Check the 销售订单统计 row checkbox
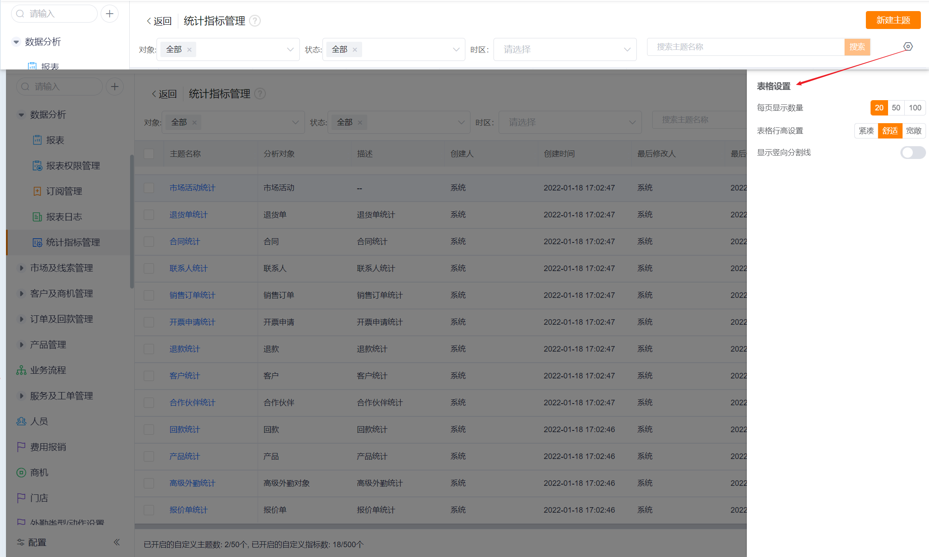This screenshot has width=929, height=557. coord(149,295)
